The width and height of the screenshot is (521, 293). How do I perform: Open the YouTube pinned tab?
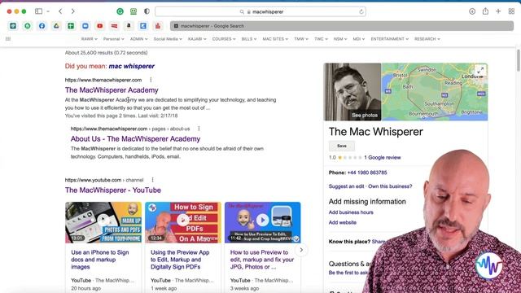coord(99,26)
